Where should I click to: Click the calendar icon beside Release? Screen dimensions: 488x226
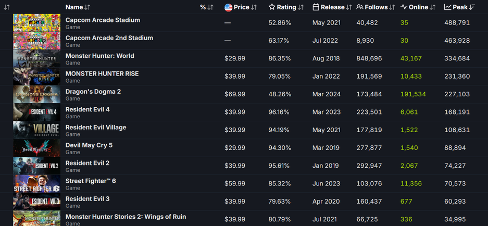[x=316, y=7]
